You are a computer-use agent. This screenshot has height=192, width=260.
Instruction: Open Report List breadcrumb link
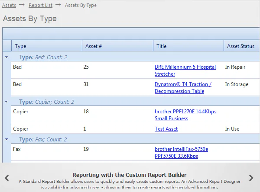coord(40,5)
